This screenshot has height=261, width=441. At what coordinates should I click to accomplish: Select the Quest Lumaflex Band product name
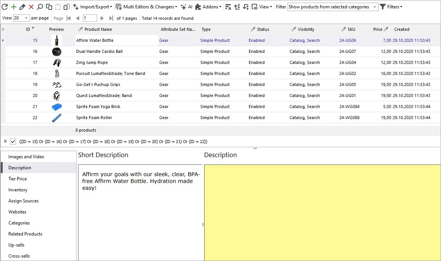[104, 95]
